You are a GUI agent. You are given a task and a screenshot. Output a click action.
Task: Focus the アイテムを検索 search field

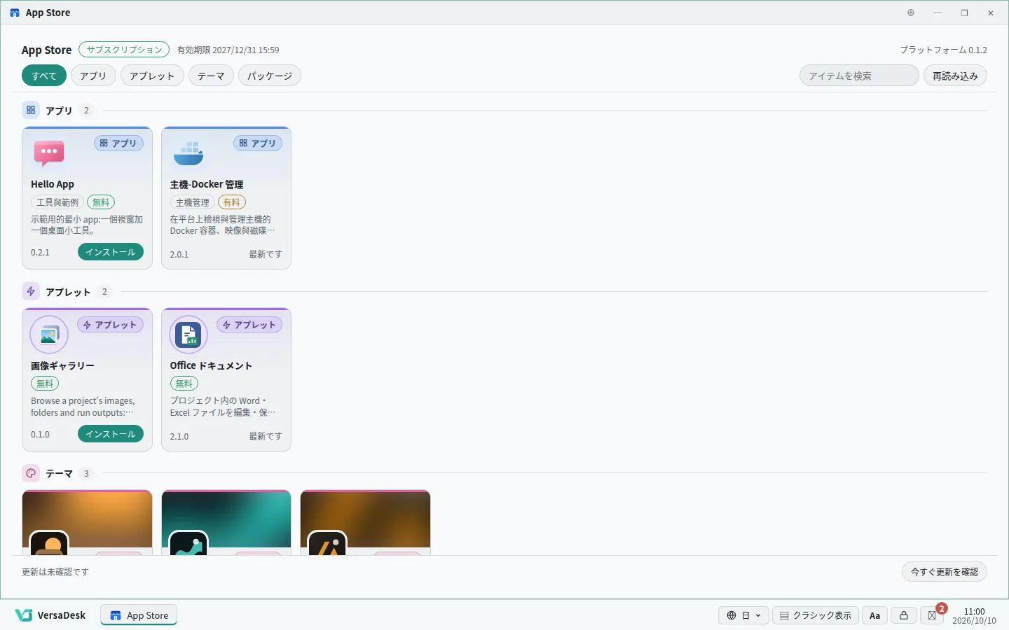point(859,76)
